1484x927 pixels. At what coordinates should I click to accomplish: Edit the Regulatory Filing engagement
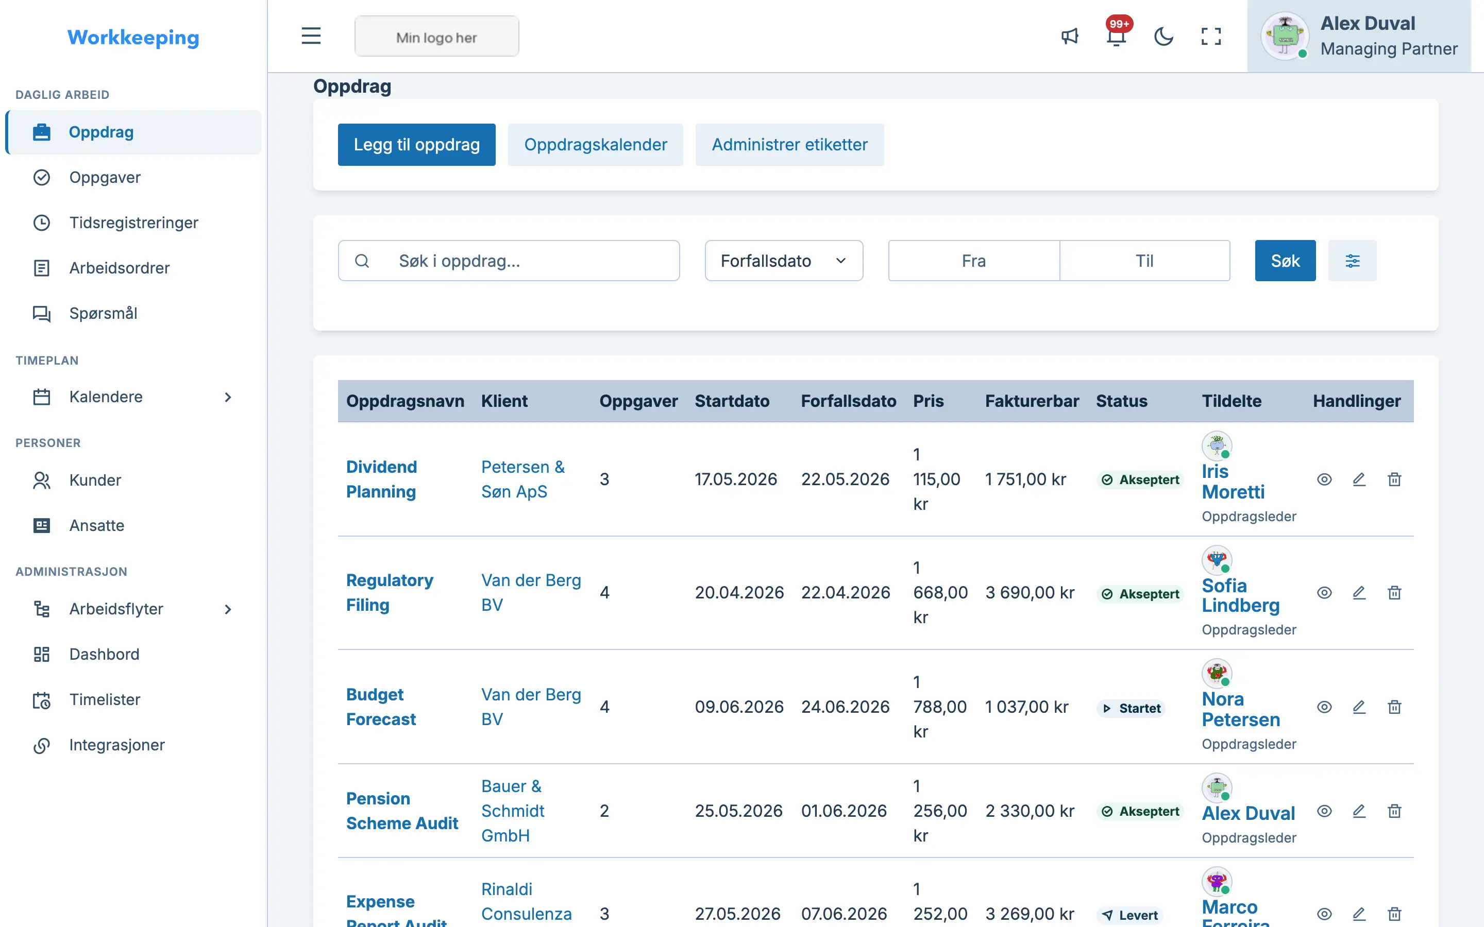tap(1359, 593)
